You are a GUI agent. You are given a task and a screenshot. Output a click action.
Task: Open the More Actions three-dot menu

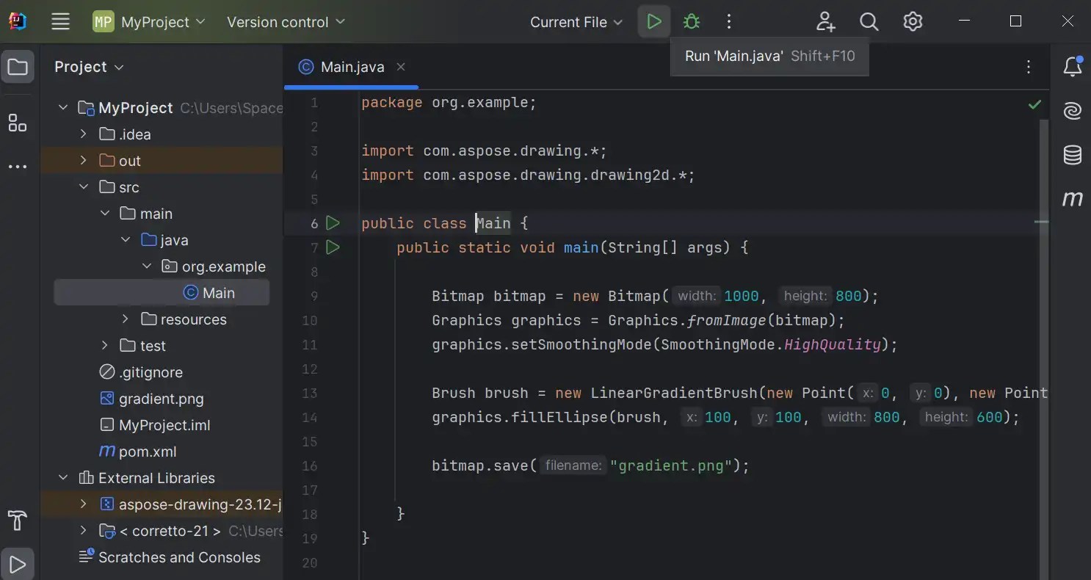coord(728,21)
